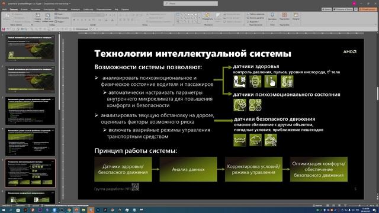Click the Present in Teams button
Viewport: 379px width, 213px height.
(x=343, y=9)
